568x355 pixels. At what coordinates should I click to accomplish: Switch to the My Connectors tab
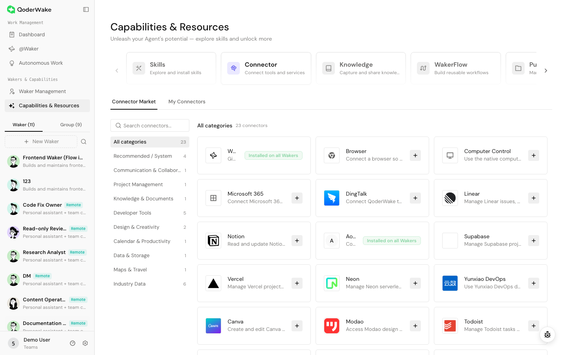click(x=187, y=102)
